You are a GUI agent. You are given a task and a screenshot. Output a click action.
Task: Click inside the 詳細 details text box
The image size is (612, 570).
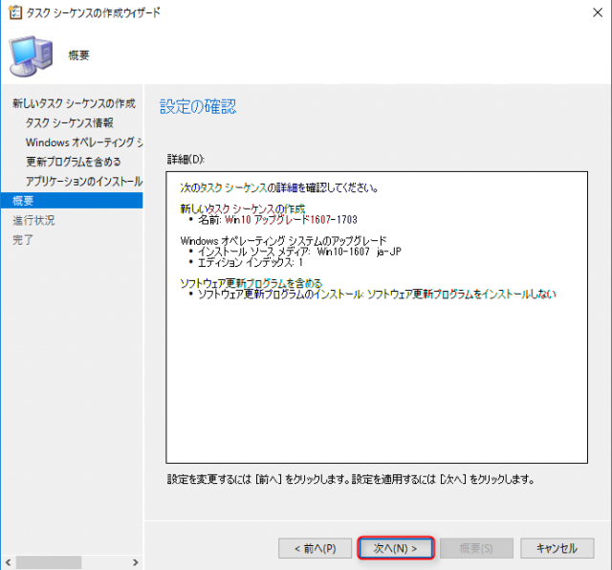[x=375, y=383]
